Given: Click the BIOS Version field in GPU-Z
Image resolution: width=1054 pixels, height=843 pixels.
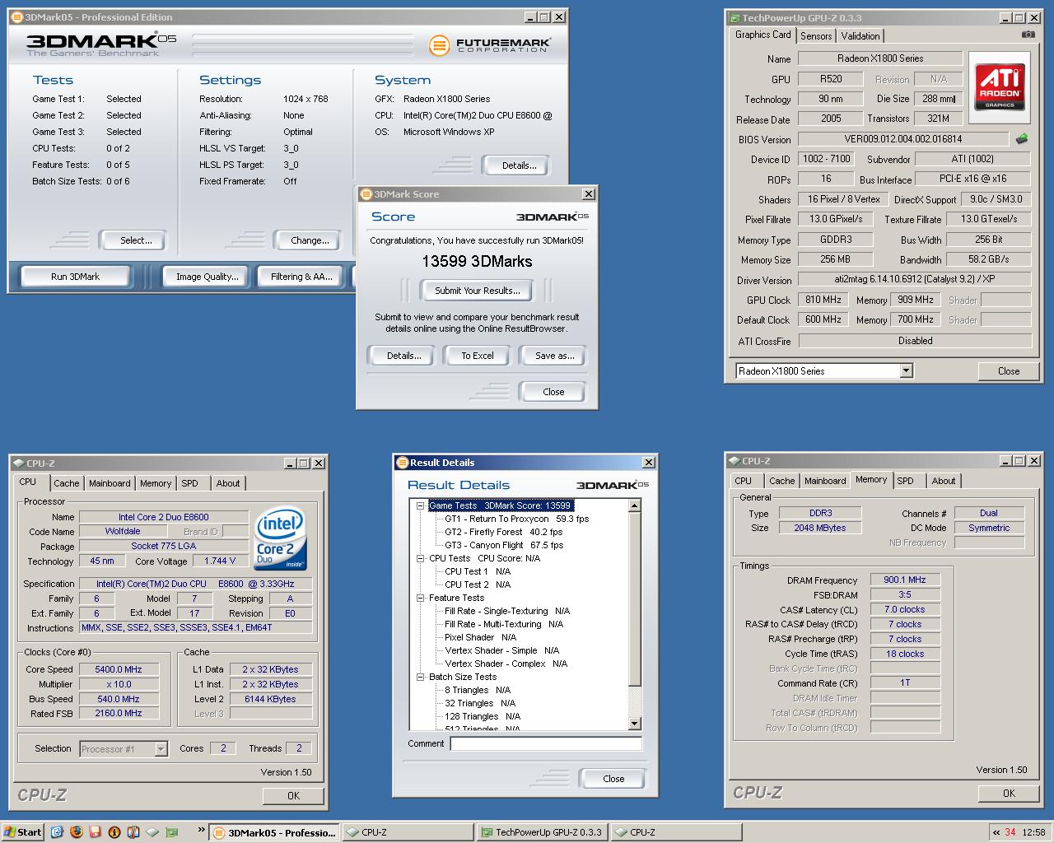Looking at the screenshot, I should click(x=902, y=139).
